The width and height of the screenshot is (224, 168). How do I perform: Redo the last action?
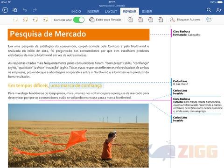click(35, 10)
